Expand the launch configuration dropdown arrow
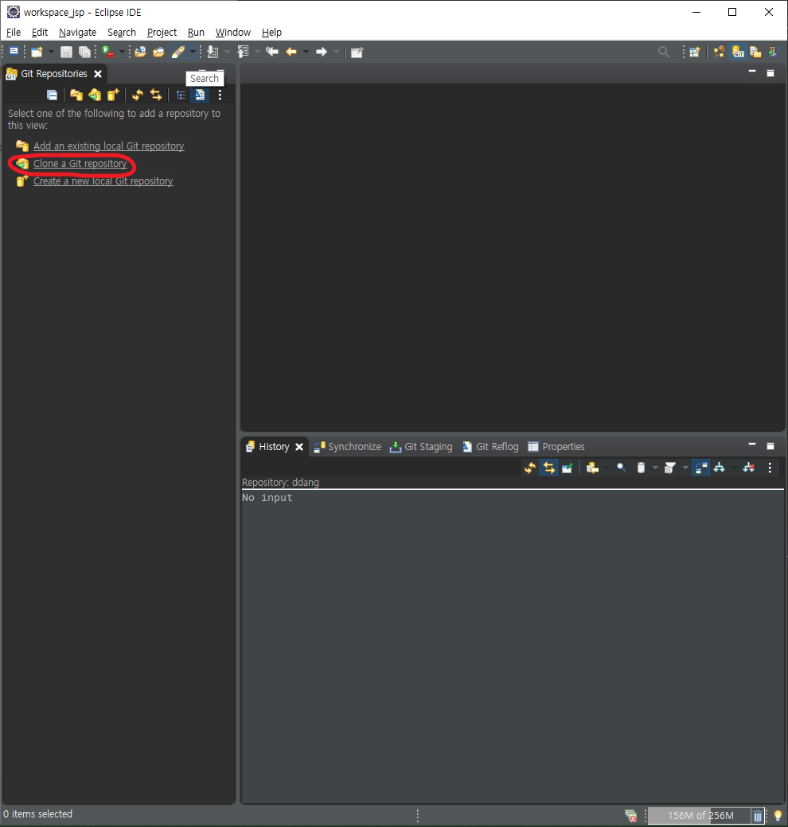 click(x=122, y=52)
